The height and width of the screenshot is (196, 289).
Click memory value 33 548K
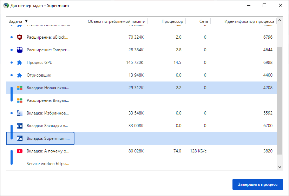(136, 113)
